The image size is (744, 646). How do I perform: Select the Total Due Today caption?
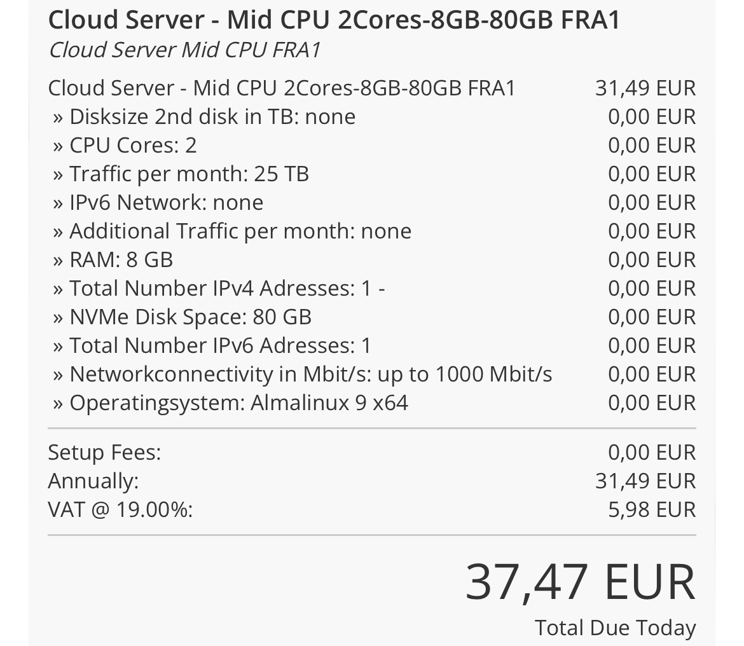616,628
